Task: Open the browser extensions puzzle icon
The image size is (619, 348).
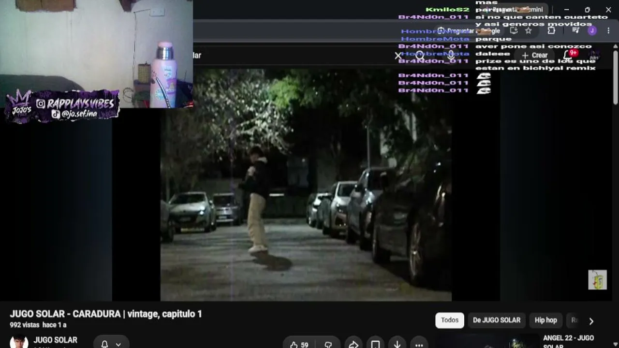Action: click(551, 30)
